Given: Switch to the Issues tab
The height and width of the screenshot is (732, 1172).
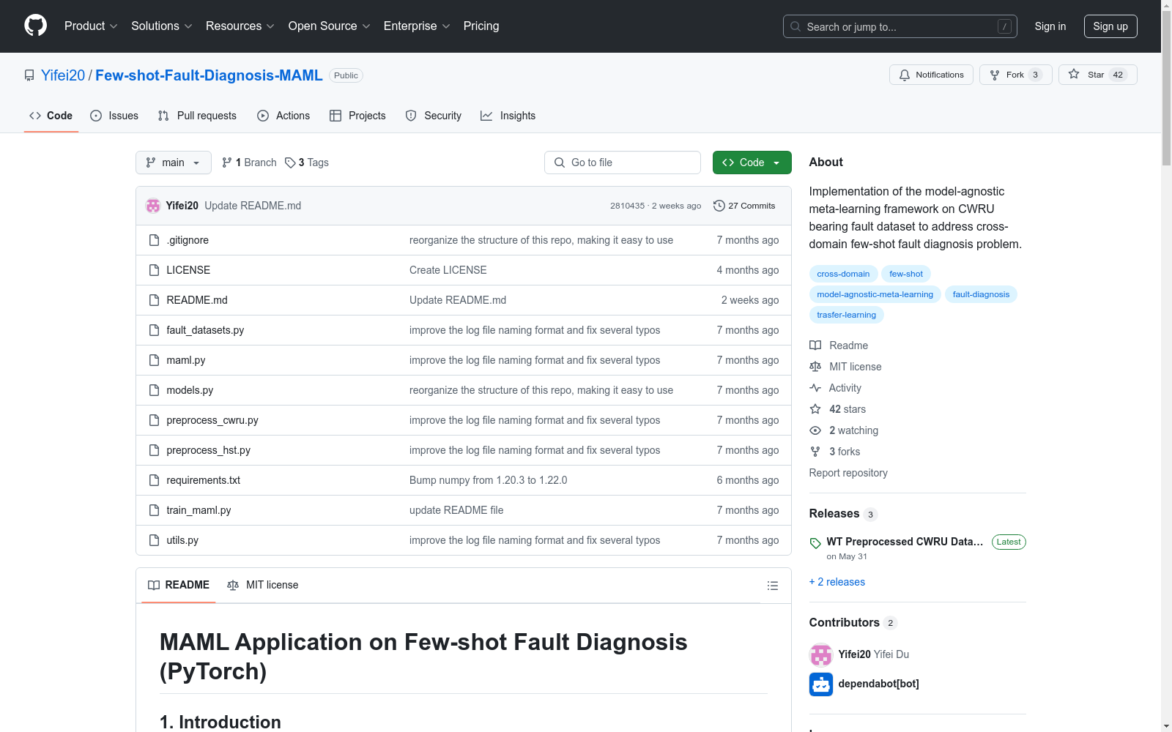Looking at the screenshot, I should click(114, 116).
